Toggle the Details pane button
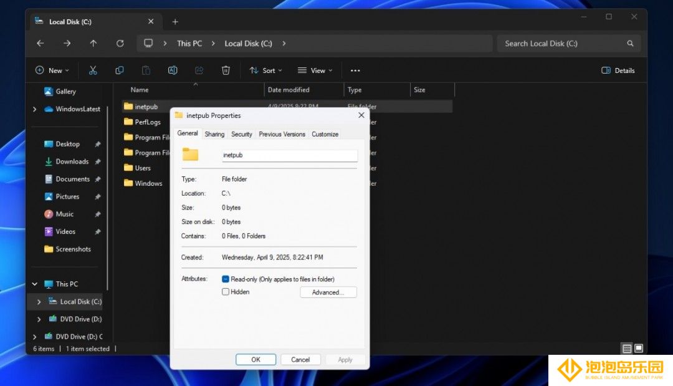673x386 pixels. 618,70
